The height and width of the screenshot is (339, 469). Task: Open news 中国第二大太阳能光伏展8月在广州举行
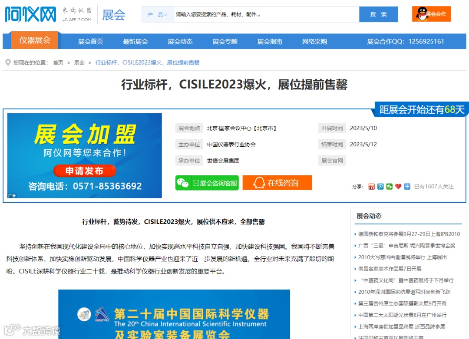tap(402, 315)
